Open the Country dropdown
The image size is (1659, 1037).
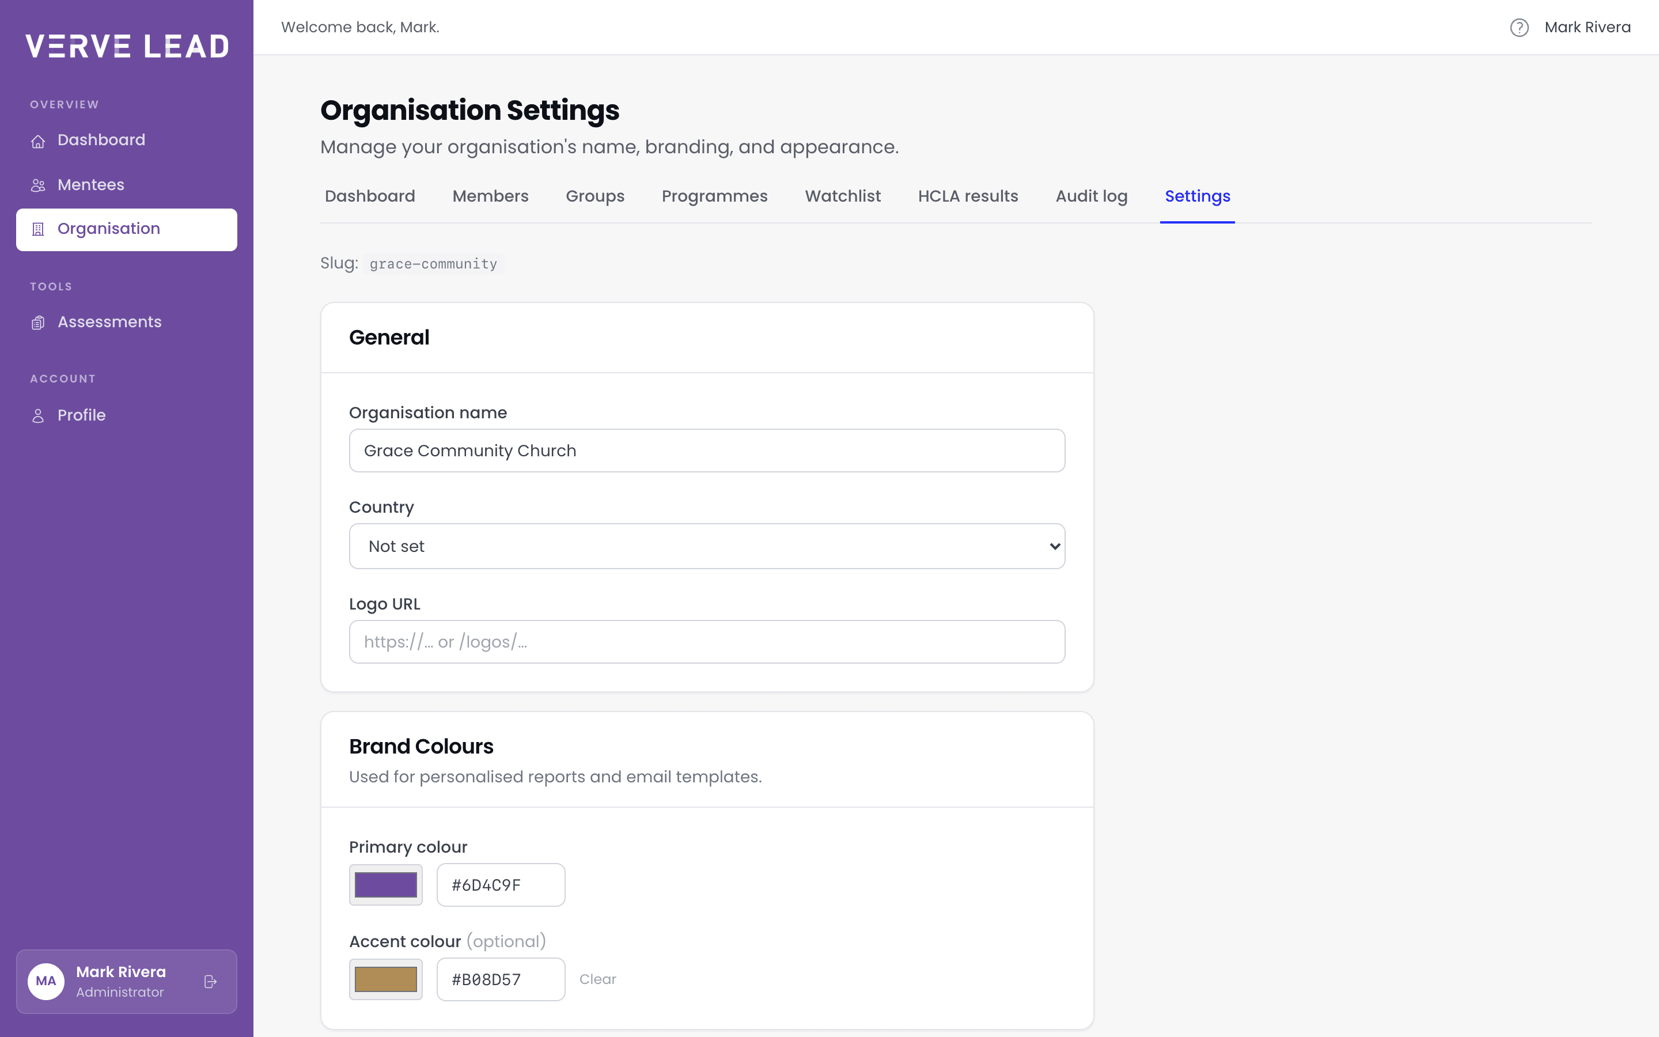click(x=707, y=546)
